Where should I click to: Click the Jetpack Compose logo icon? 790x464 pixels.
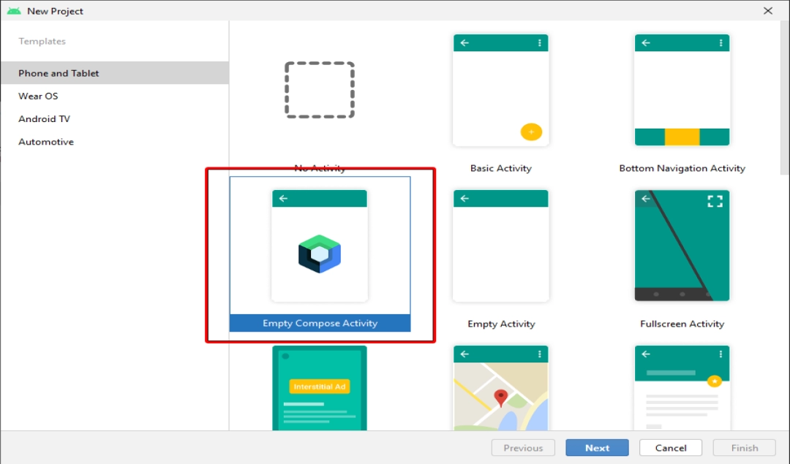pos(320,254)
